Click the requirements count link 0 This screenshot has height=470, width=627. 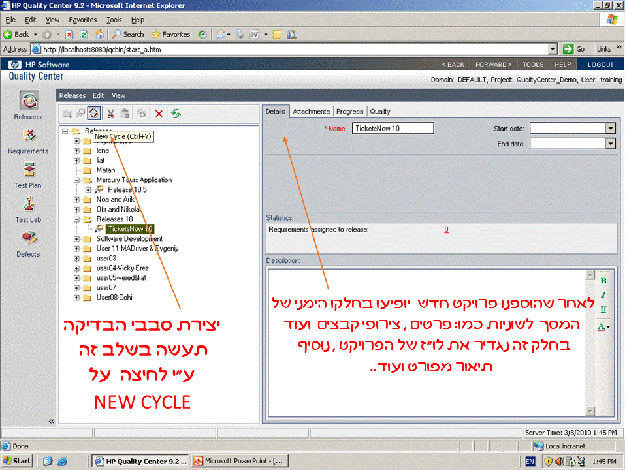[x=447, y=230]
